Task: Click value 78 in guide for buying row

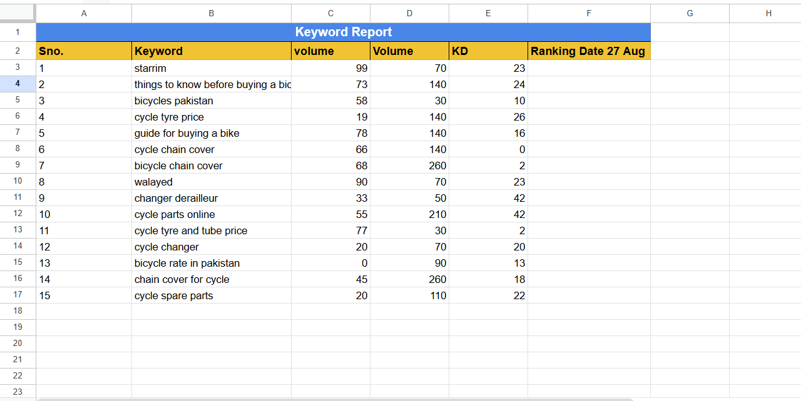Action: (x=330, y=133)
